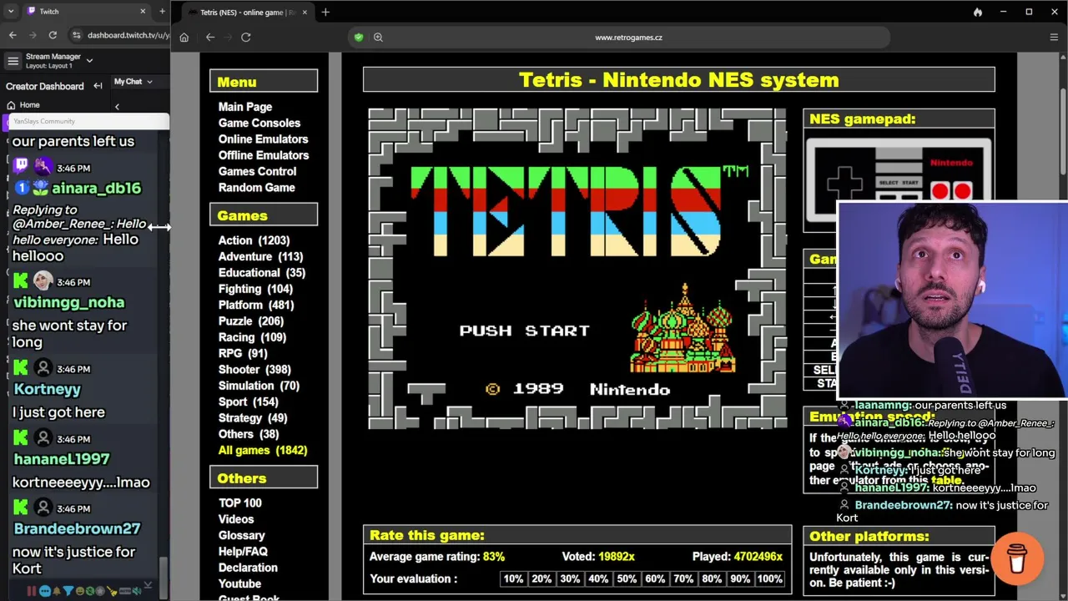Reload the Twitch dashboard page
The image size is (1068, 601).
tap(53, 35)
